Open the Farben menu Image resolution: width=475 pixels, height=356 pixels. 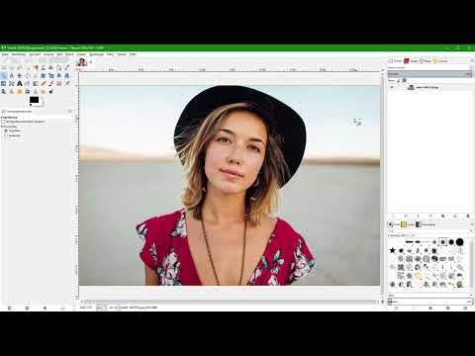[x=81, y=54]
